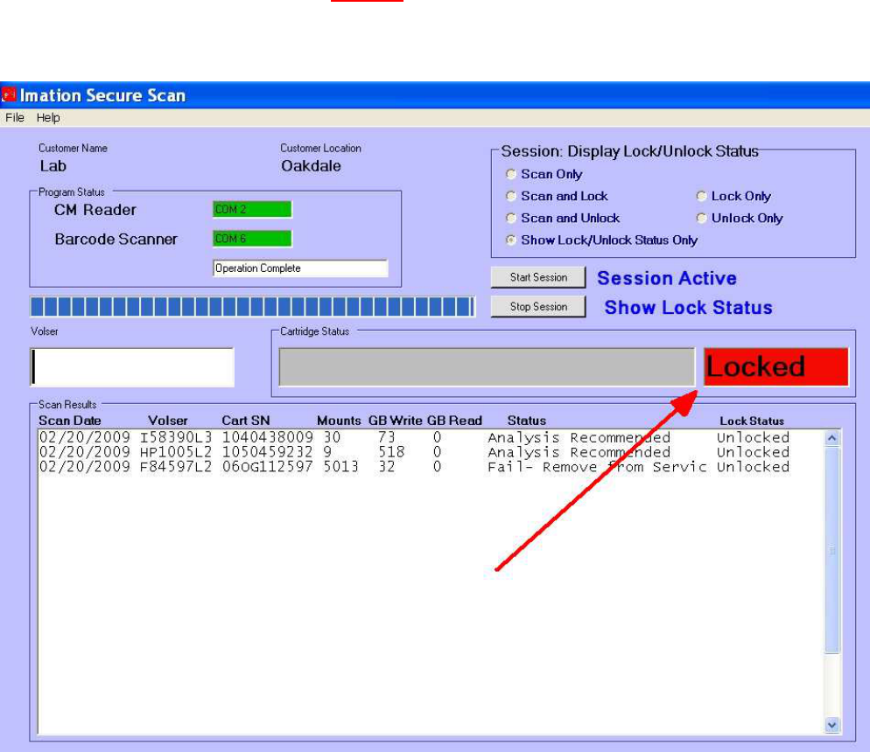Select the scan row for Volser F84597L2
This screenshot has height=752, width=870.
[414, 467]
